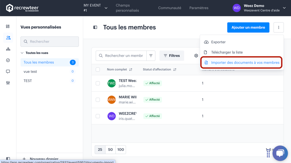291x163 pixels.
Task: Select TEST view in sidebar
Action: (x=49, y=81)
